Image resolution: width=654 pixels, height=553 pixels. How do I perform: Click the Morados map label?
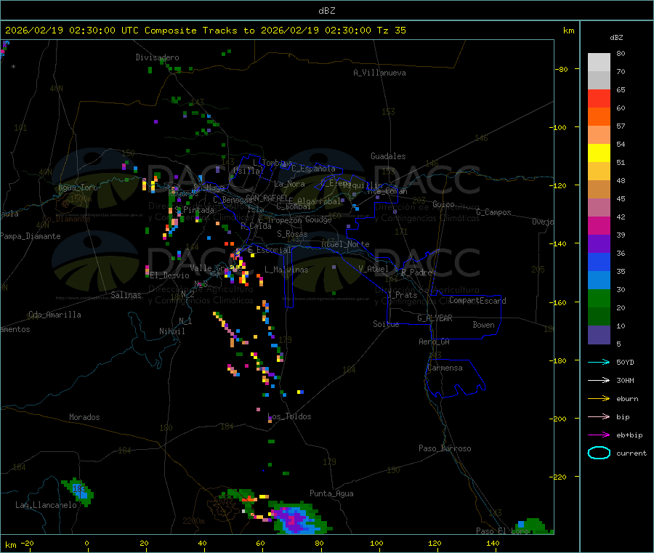click(85, 417)
